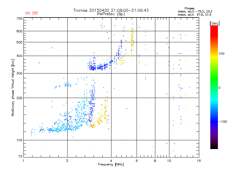
Task: Click the phase colorbar gradient
Action: [x=214, y=87]
